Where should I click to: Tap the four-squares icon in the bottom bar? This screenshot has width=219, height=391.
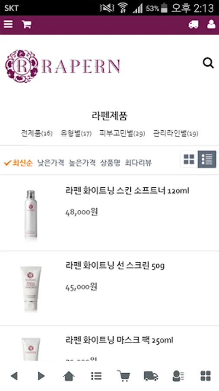206,375
